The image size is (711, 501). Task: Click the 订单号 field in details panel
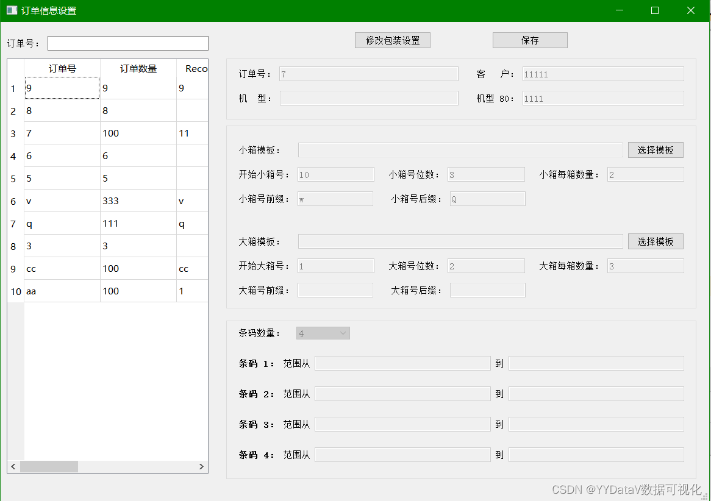[x=369, y=74]
